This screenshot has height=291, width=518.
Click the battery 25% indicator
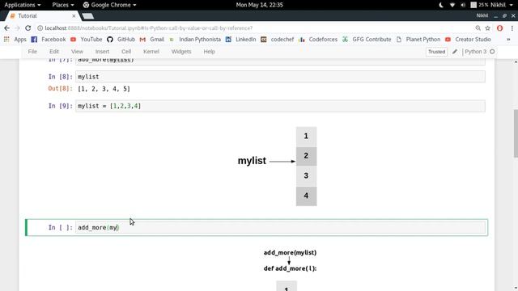click(x=479, y=5)
